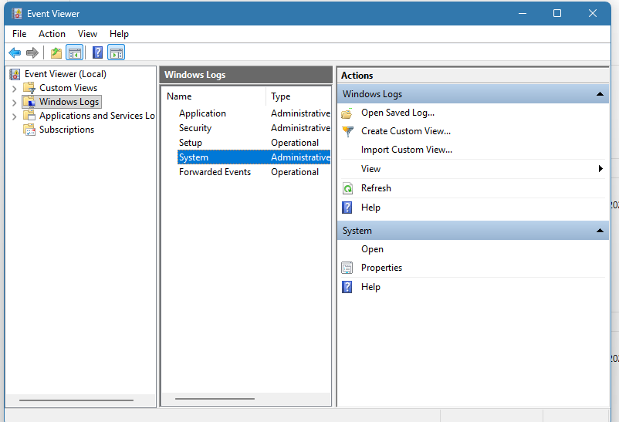The image size is (619, 422).
Task: Click the Windows Logs header in Actions pane
Action: [x=473, y=94]
